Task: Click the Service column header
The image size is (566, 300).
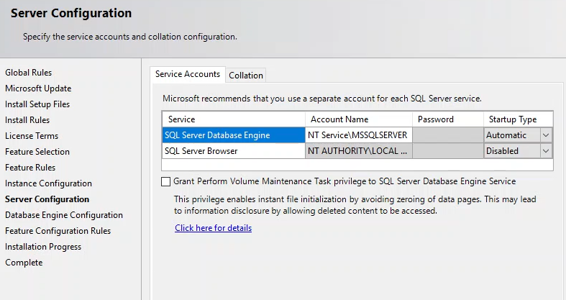Action: pos(234,119)
